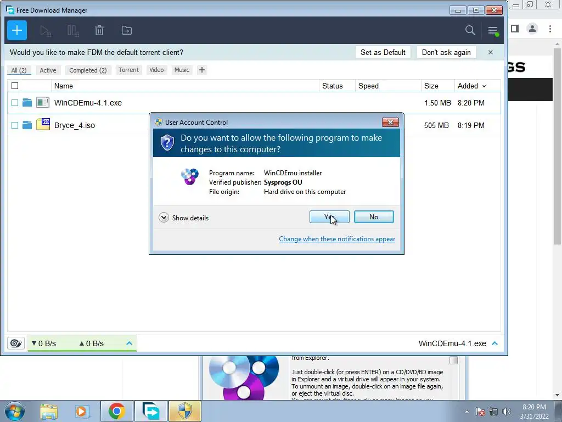Screen dimensions: 562x422
Task: Click UAC shield taskbar button
Action: click(x=185, y=411)
